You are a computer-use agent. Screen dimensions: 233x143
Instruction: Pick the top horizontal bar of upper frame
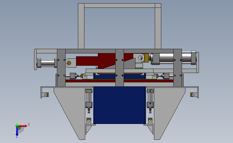tap(120, 5)
